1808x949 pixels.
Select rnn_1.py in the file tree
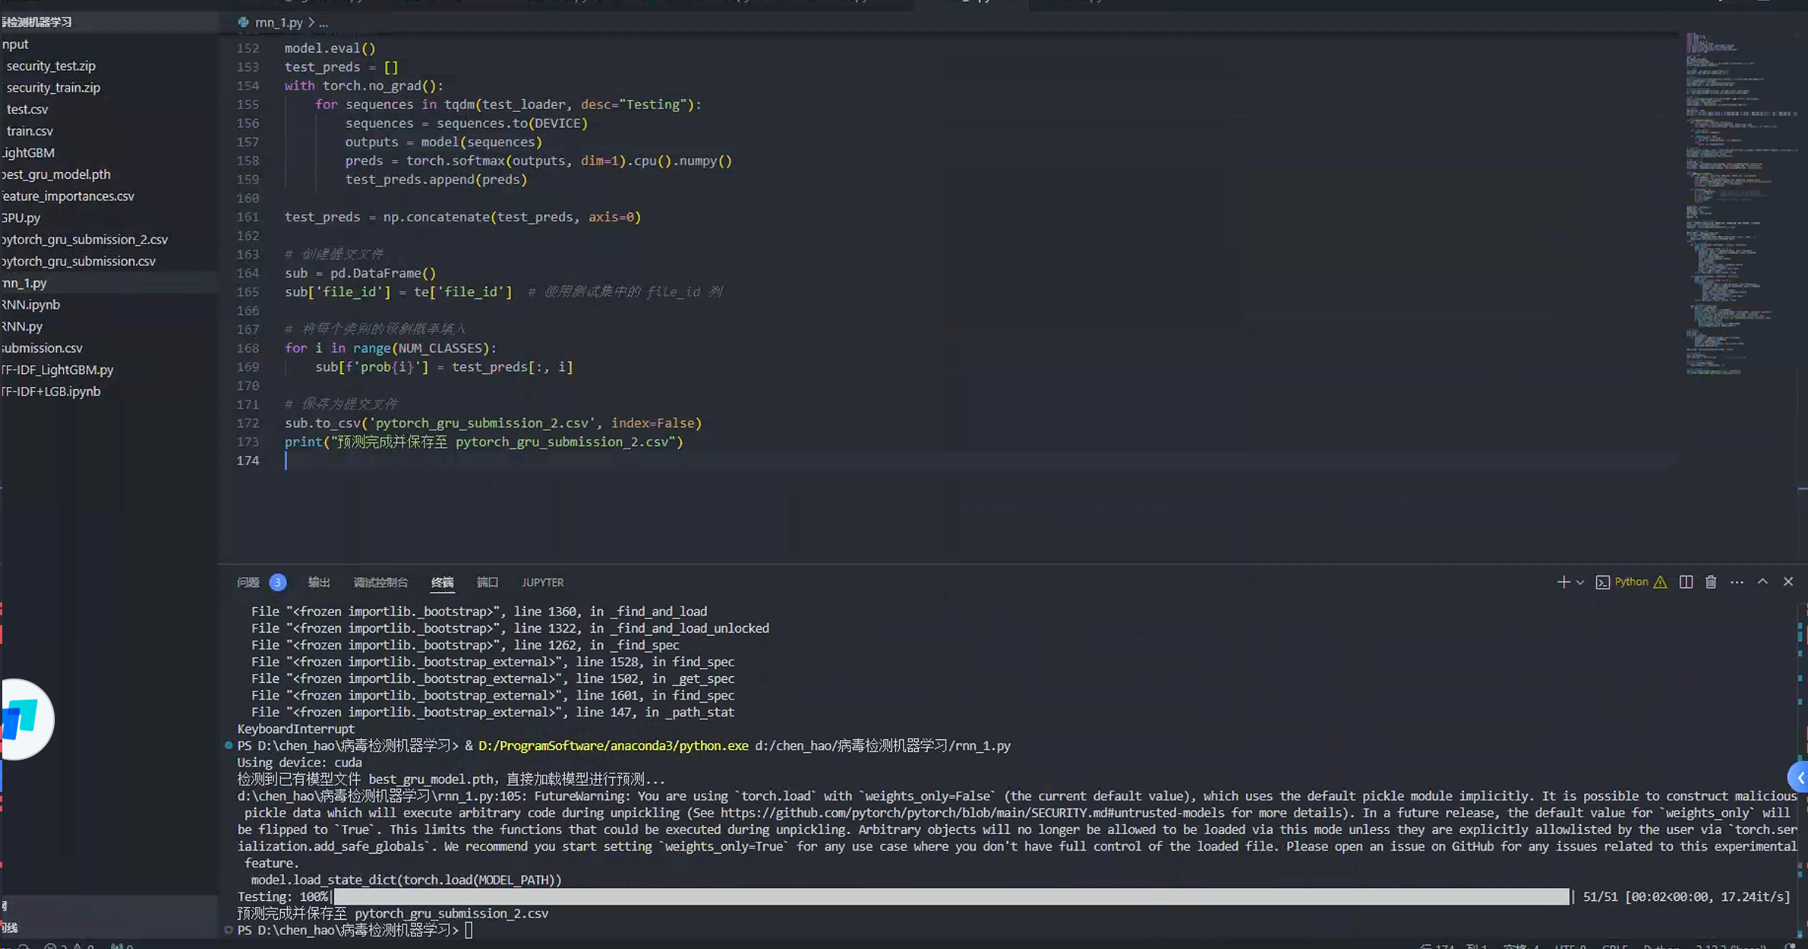pos(109,283)
